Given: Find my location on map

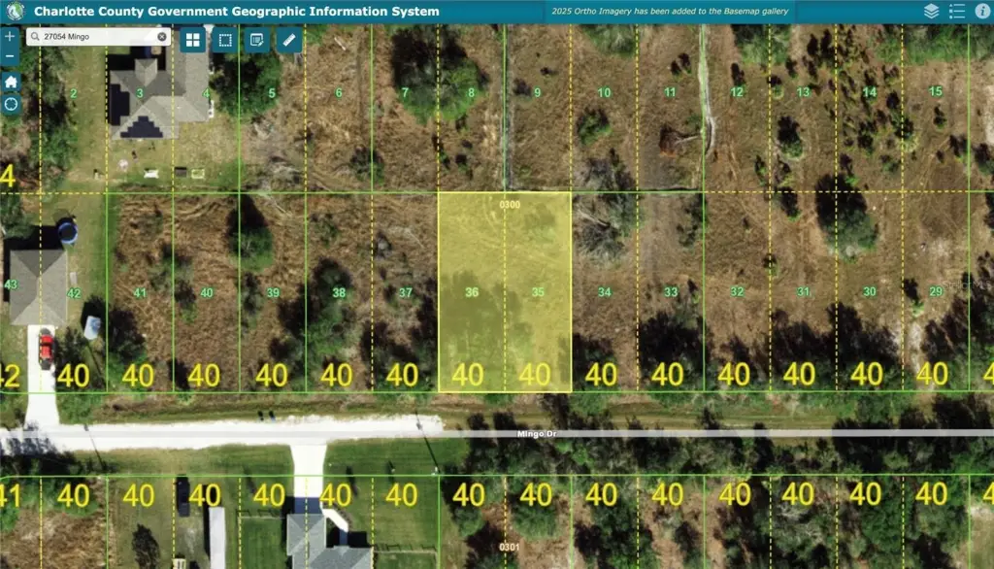Looking at the screenshot, I should click(11, 104).
